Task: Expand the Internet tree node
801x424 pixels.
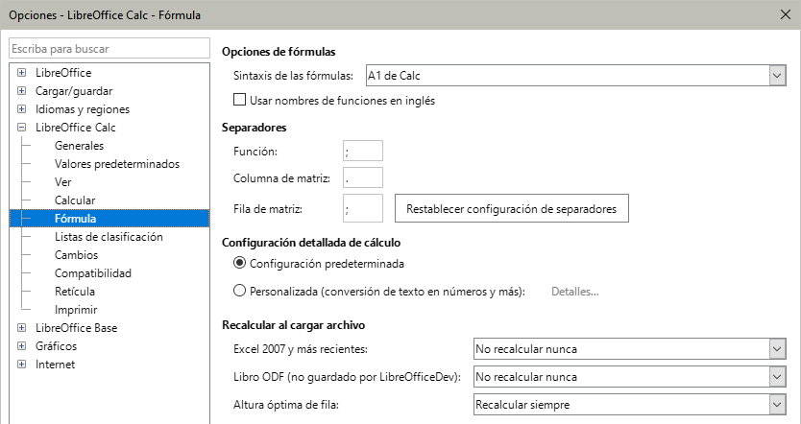Action: pyautogui.click(x=21, y=365)
